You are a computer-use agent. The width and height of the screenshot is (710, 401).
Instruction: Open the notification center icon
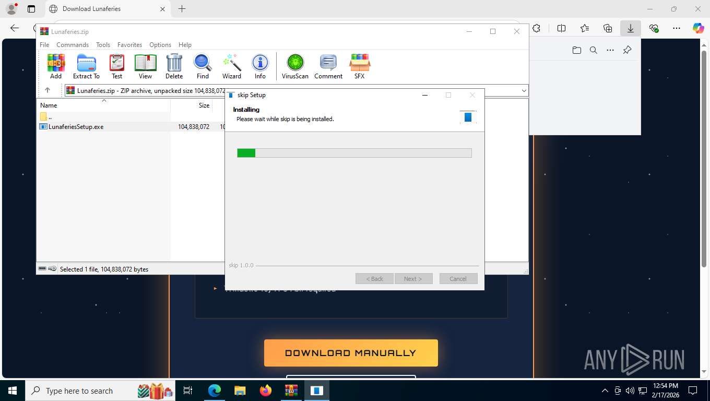[x=693, y=391]
